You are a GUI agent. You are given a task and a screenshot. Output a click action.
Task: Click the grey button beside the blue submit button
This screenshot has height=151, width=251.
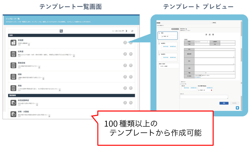234,103
